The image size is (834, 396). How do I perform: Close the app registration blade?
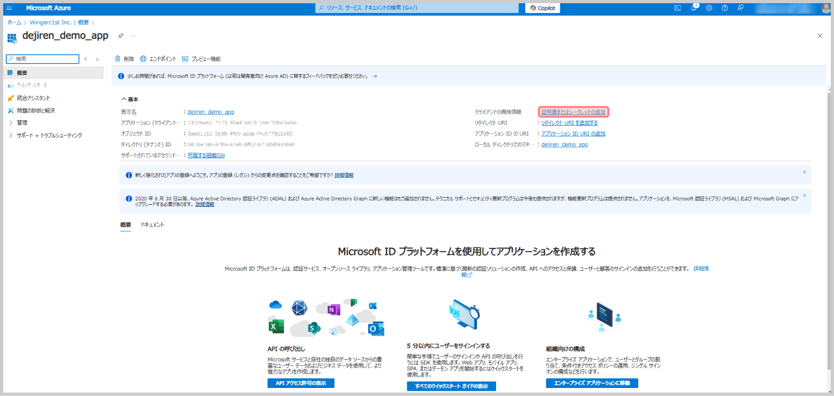click(x=820, y=36)
